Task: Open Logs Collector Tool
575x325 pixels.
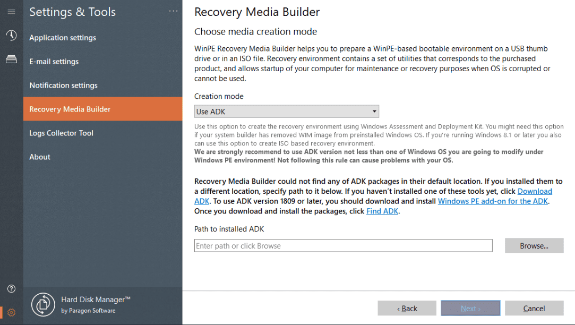Action: click(102, 133)
